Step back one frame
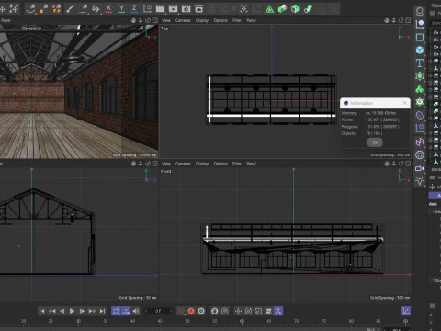 (x=62, y=311)
